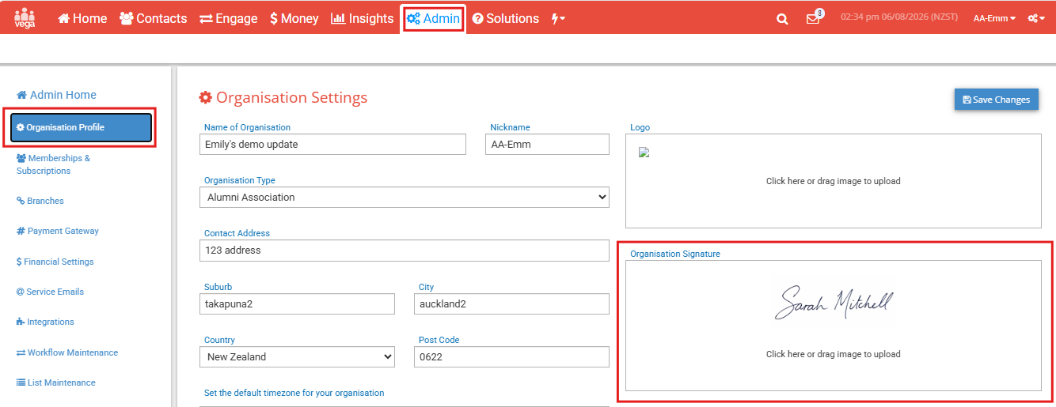Open the Money menu
This screenshot has height=407, width=1056.
coord(294,18)
